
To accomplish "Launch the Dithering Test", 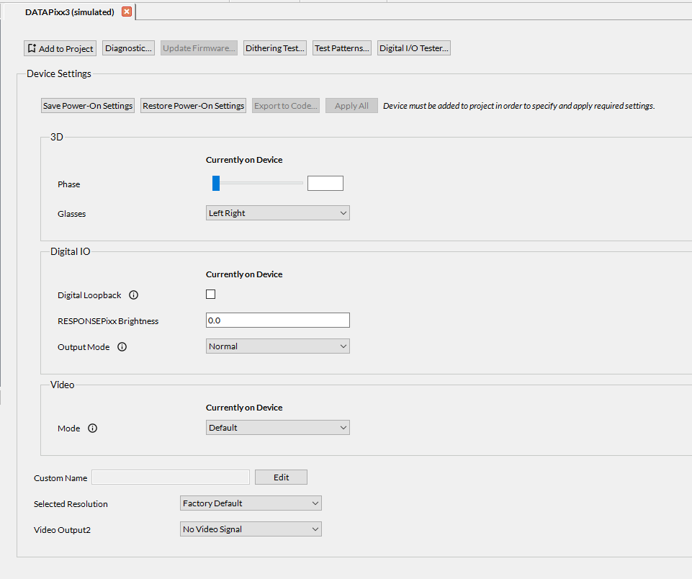I will tap(275, 48).
